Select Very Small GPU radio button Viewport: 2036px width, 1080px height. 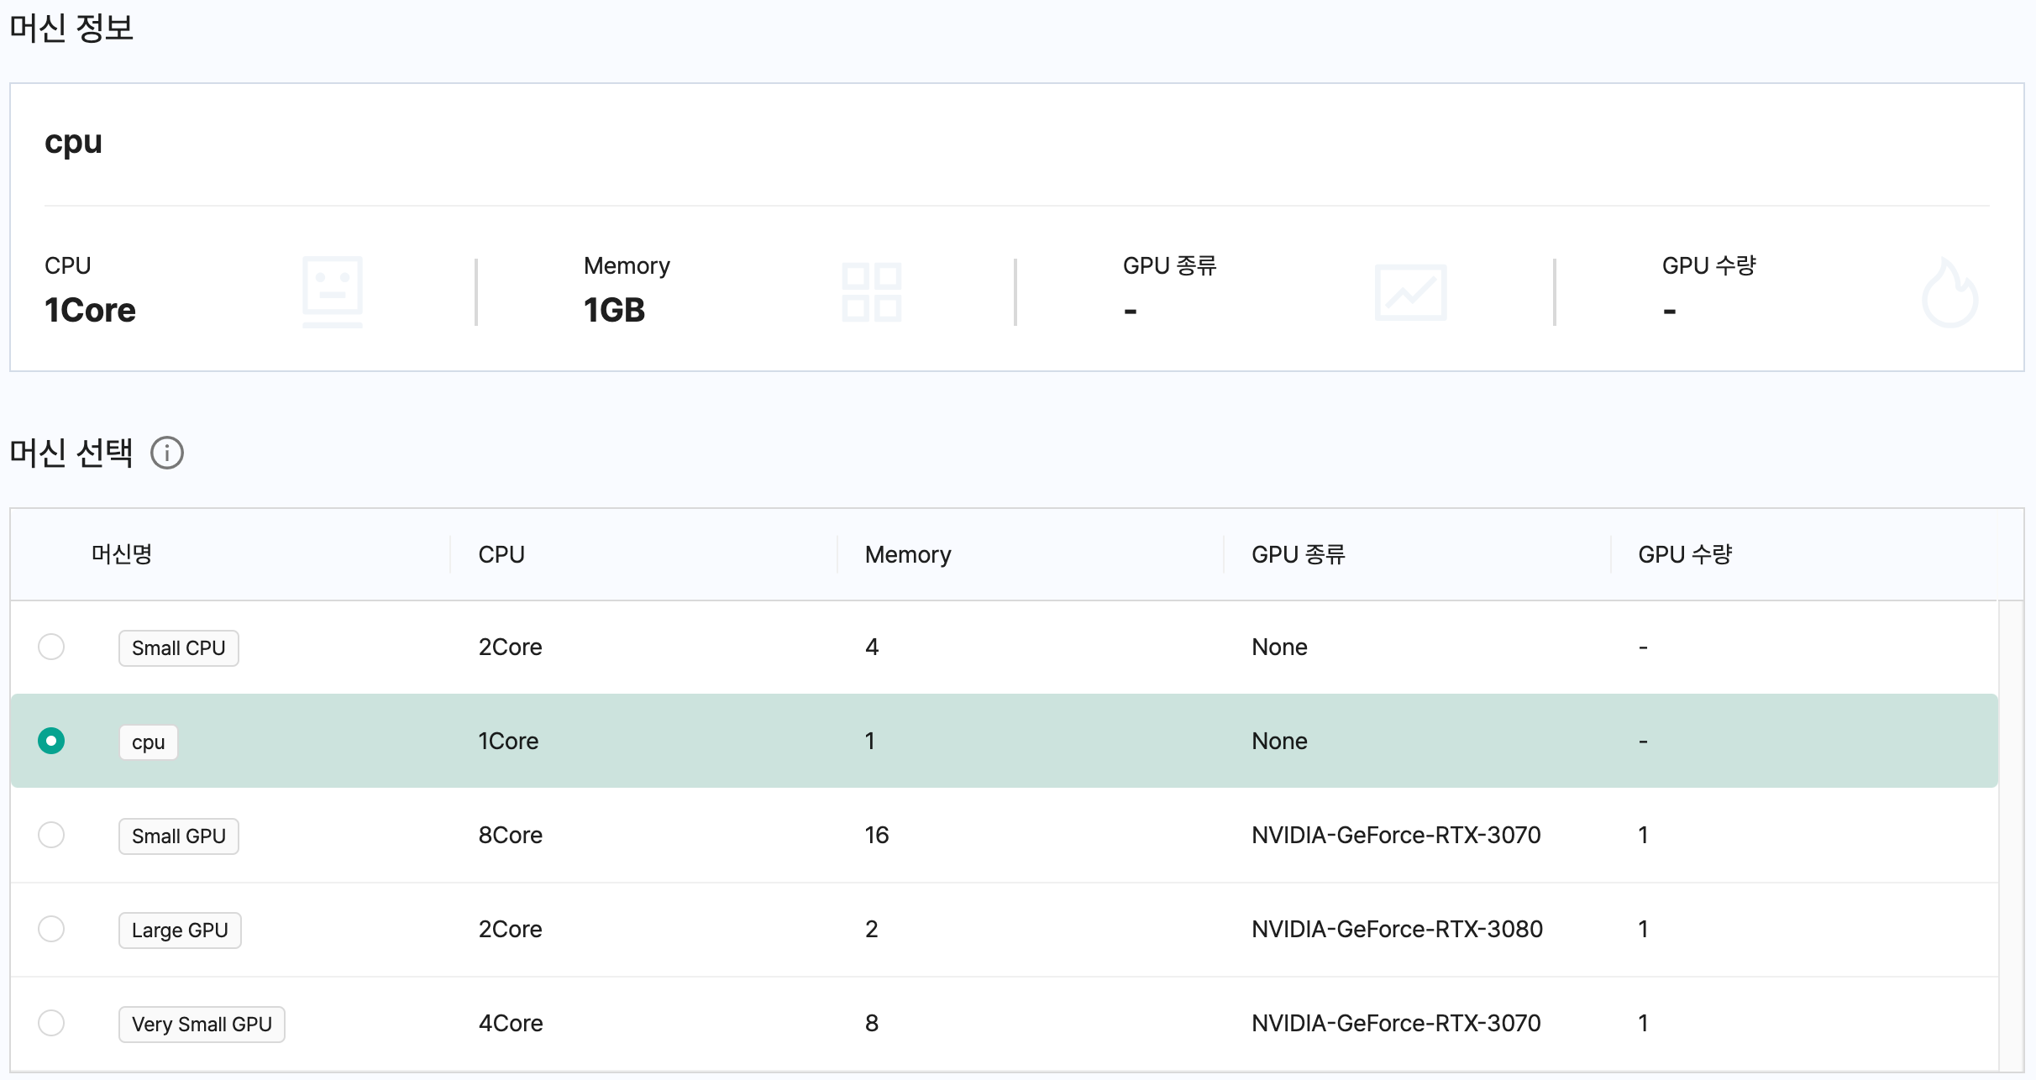click(x=51, y=1023)
